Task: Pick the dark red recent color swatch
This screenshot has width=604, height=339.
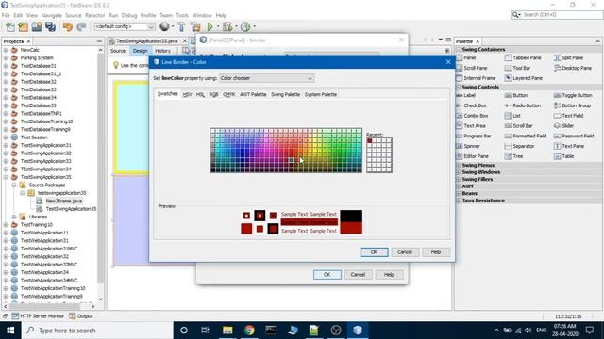Action: tap(369, 141)
